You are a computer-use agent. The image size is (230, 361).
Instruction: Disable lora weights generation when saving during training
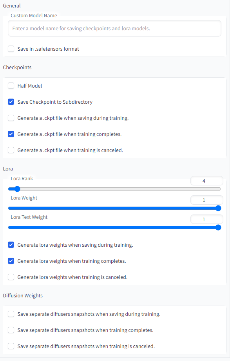tap(11, 245)
